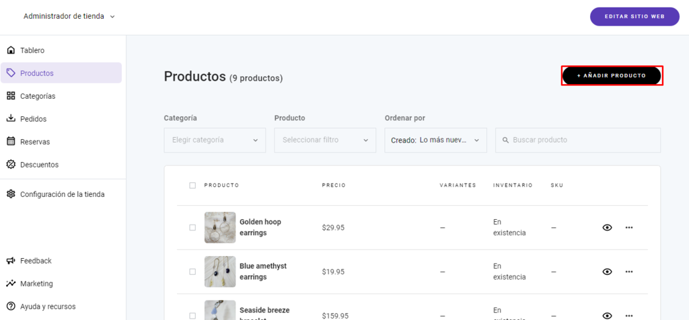Image resolution: width=689 pixels, height=320 pixels.
Task: Open Reservas in the sidebar
Action: pos(61,141)
